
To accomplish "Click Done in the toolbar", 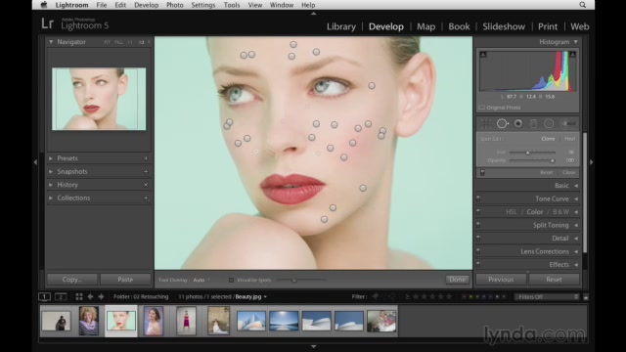I will click(x=457, y=280).
